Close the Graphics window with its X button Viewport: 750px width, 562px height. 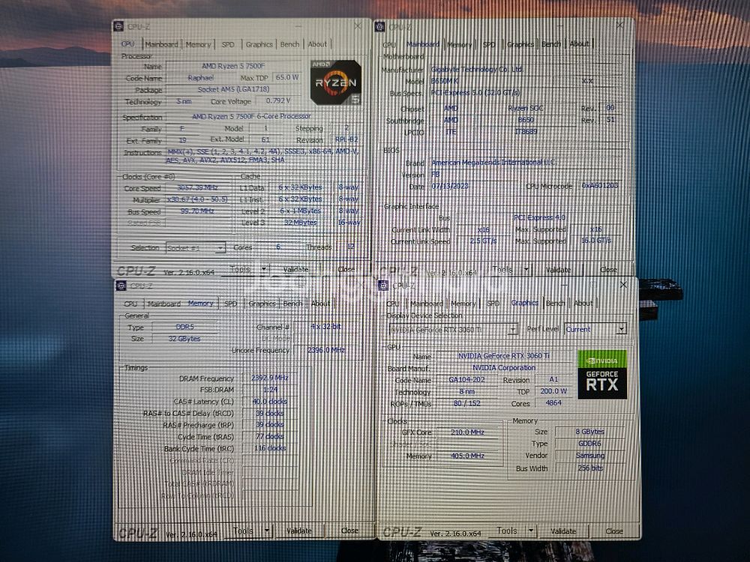[x=623, y=285]
